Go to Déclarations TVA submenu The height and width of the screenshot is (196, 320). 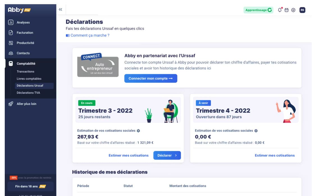pos(28,93)
